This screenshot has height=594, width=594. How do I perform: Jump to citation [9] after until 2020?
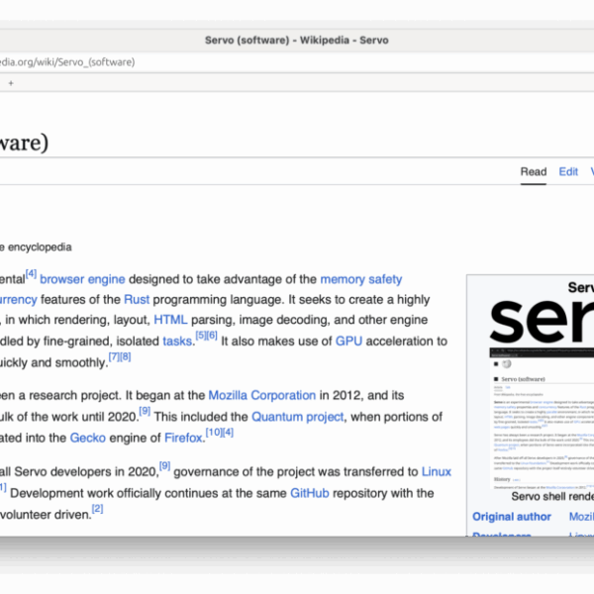tap(145, 411)
